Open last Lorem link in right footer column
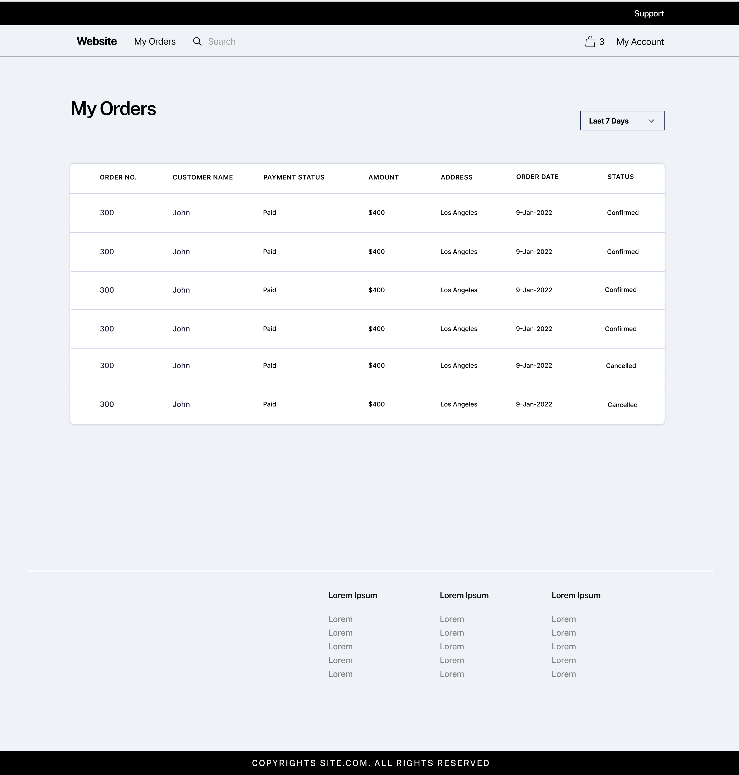The height and width of the screenshot is (775, 739). (x=564, y=674)
